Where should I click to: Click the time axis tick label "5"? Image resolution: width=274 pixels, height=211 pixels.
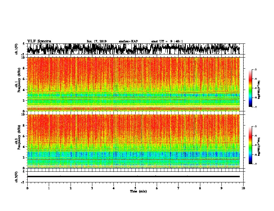coord(135,188)
